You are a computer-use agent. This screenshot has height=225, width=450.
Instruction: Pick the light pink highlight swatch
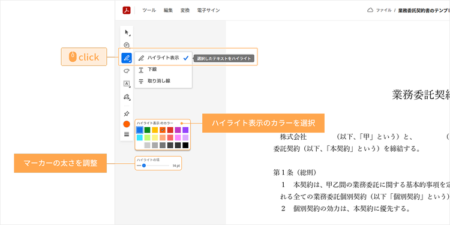point(178,138)
